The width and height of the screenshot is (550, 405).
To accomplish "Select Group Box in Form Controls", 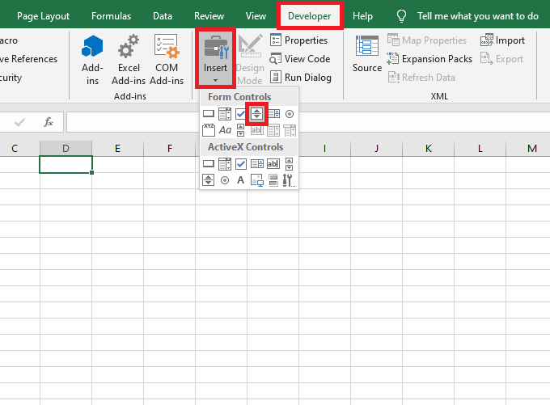I will 209,130.
